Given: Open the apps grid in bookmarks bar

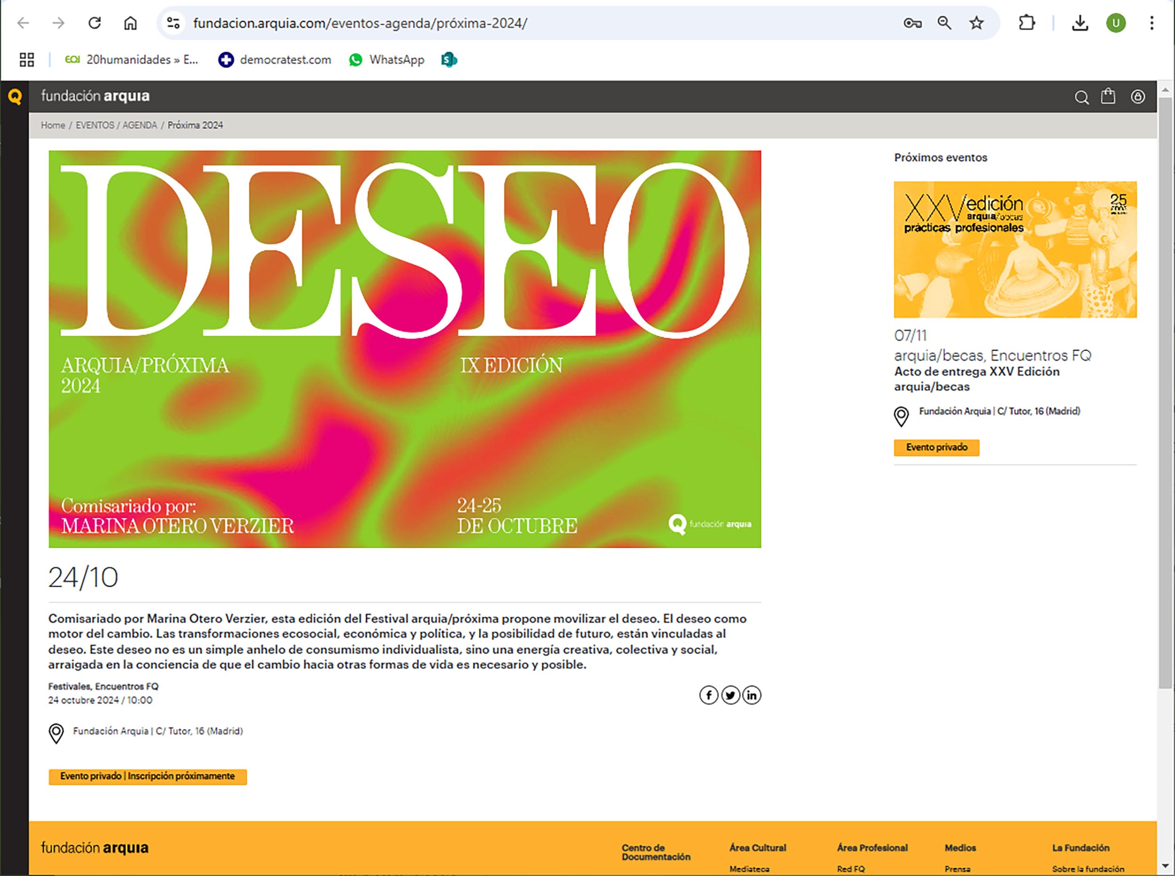Looking at the screenshot, I should 26,59.
